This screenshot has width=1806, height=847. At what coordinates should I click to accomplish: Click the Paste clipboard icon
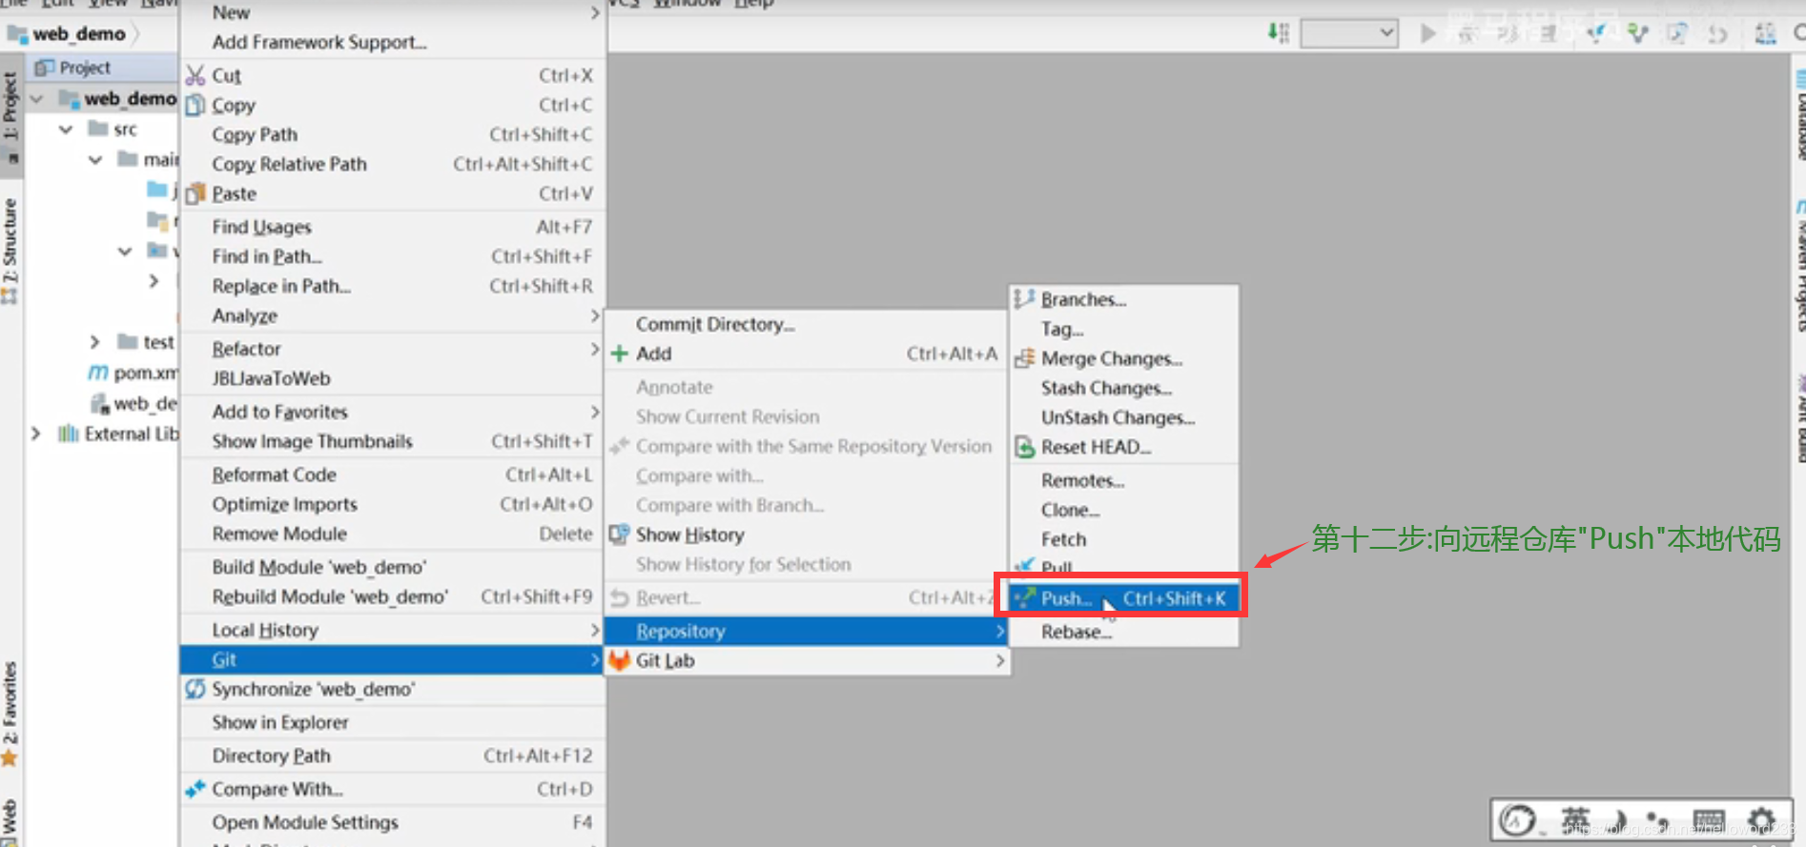pyautogui.click(x=195, y=193)
